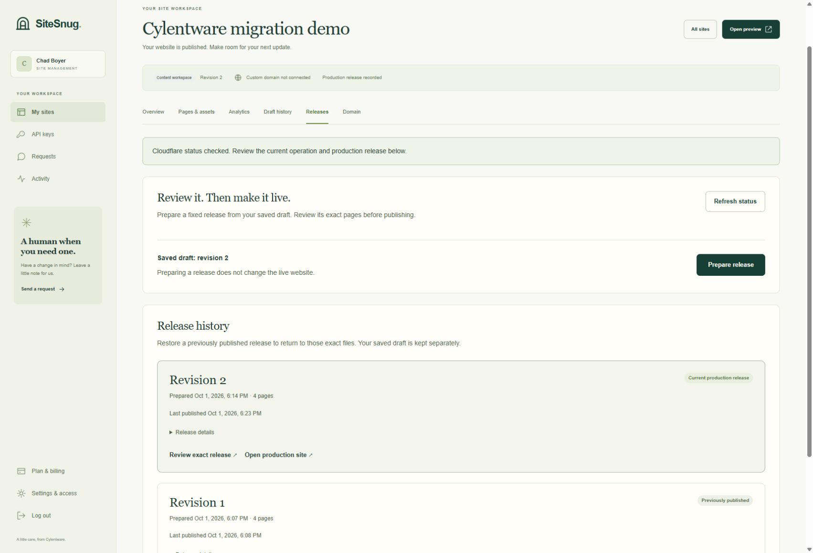Click the Requests speech bubble icon

click(21, 157)
